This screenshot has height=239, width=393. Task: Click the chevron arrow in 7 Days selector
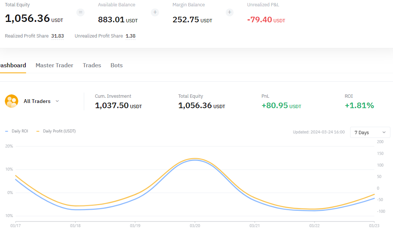384,132
